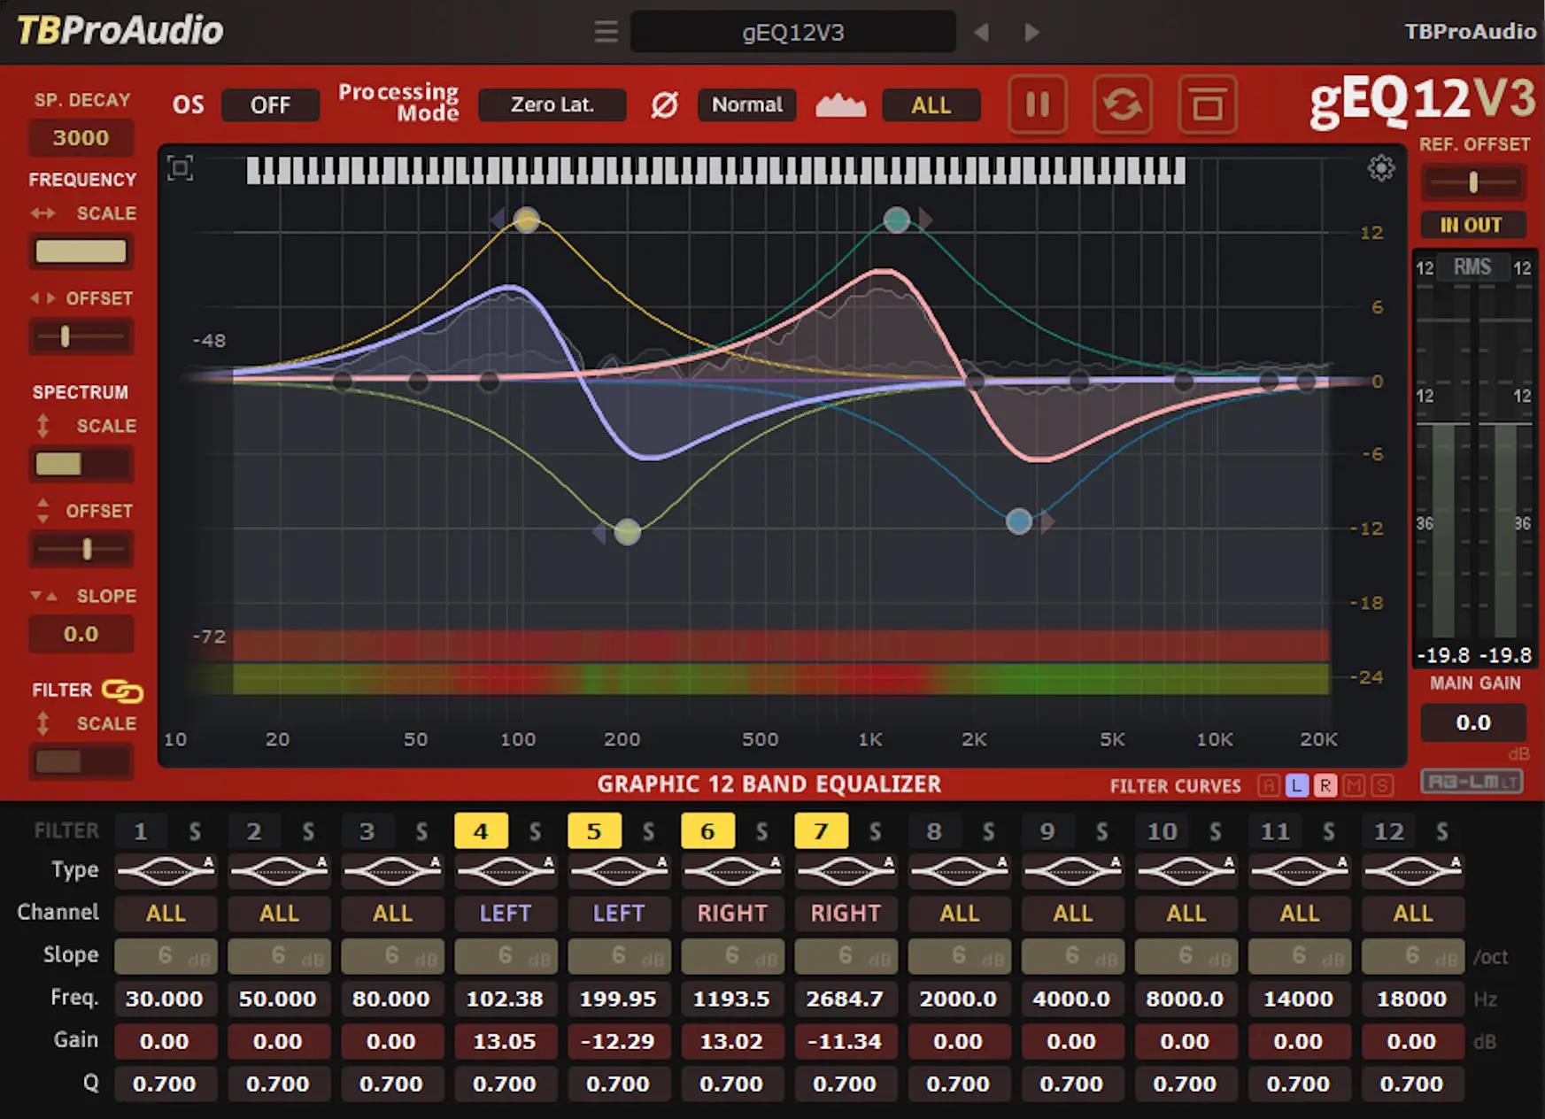The height and width of the screenshot is (1119, 1545).
Task: Toggle filter curve M display
Action: tap(1354, 785)
